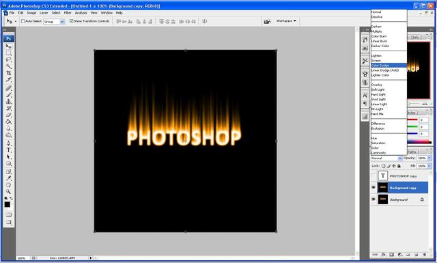Image resolution: width=437 pixels, height=263 pixels.
Task: Choose Screen blend mode
Action: coord(389,61)
